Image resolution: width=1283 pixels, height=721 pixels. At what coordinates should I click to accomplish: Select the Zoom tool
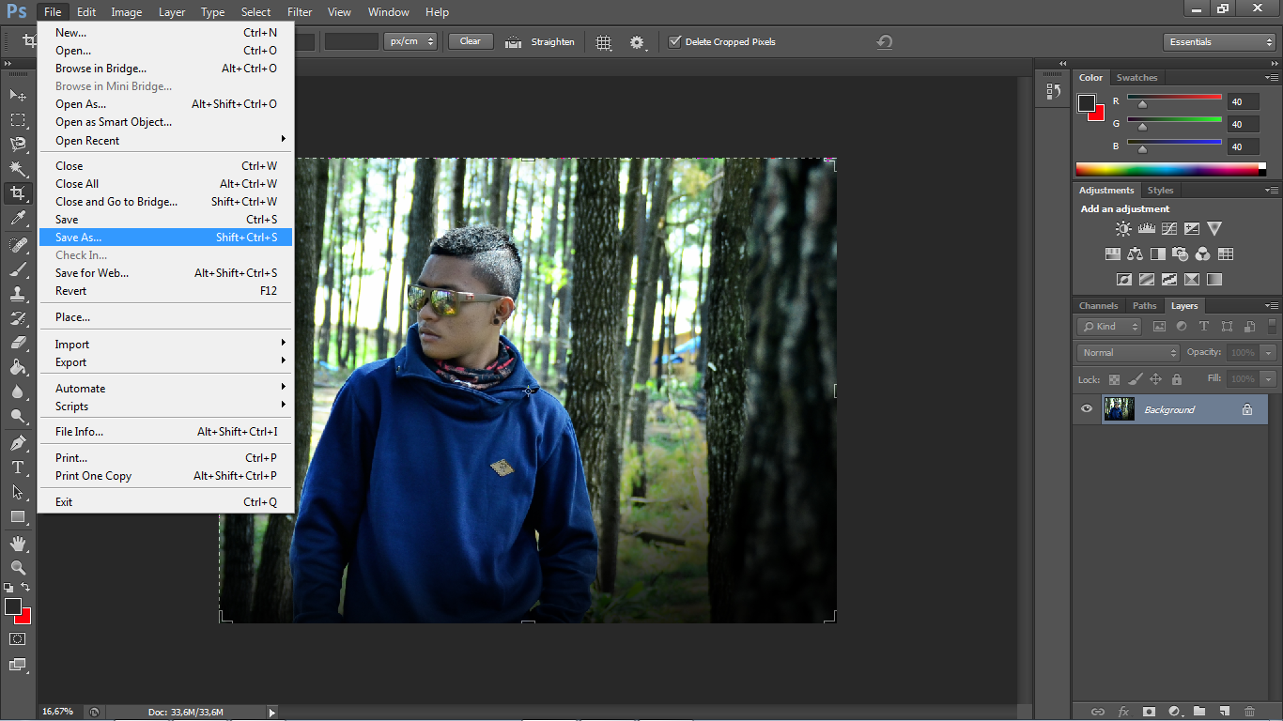pyautogui.click(x=18, y=568)
